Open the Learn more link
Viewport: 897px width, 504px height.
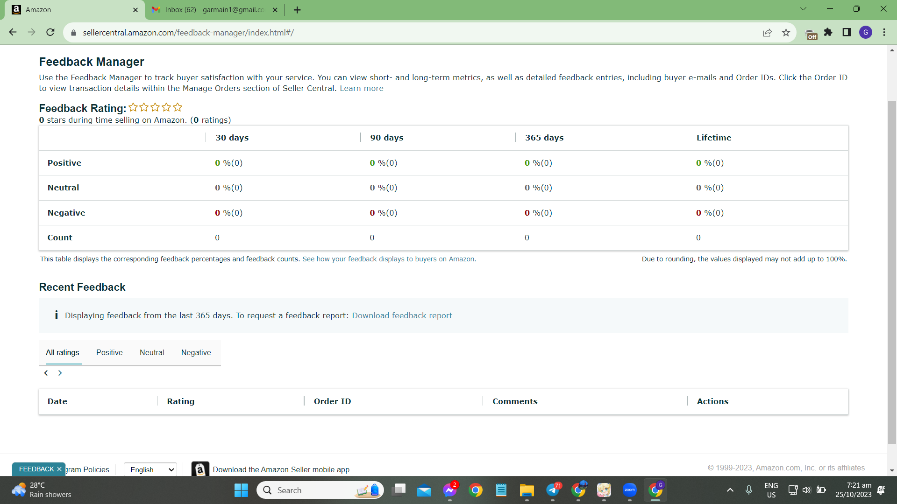[x=362, y=89]
